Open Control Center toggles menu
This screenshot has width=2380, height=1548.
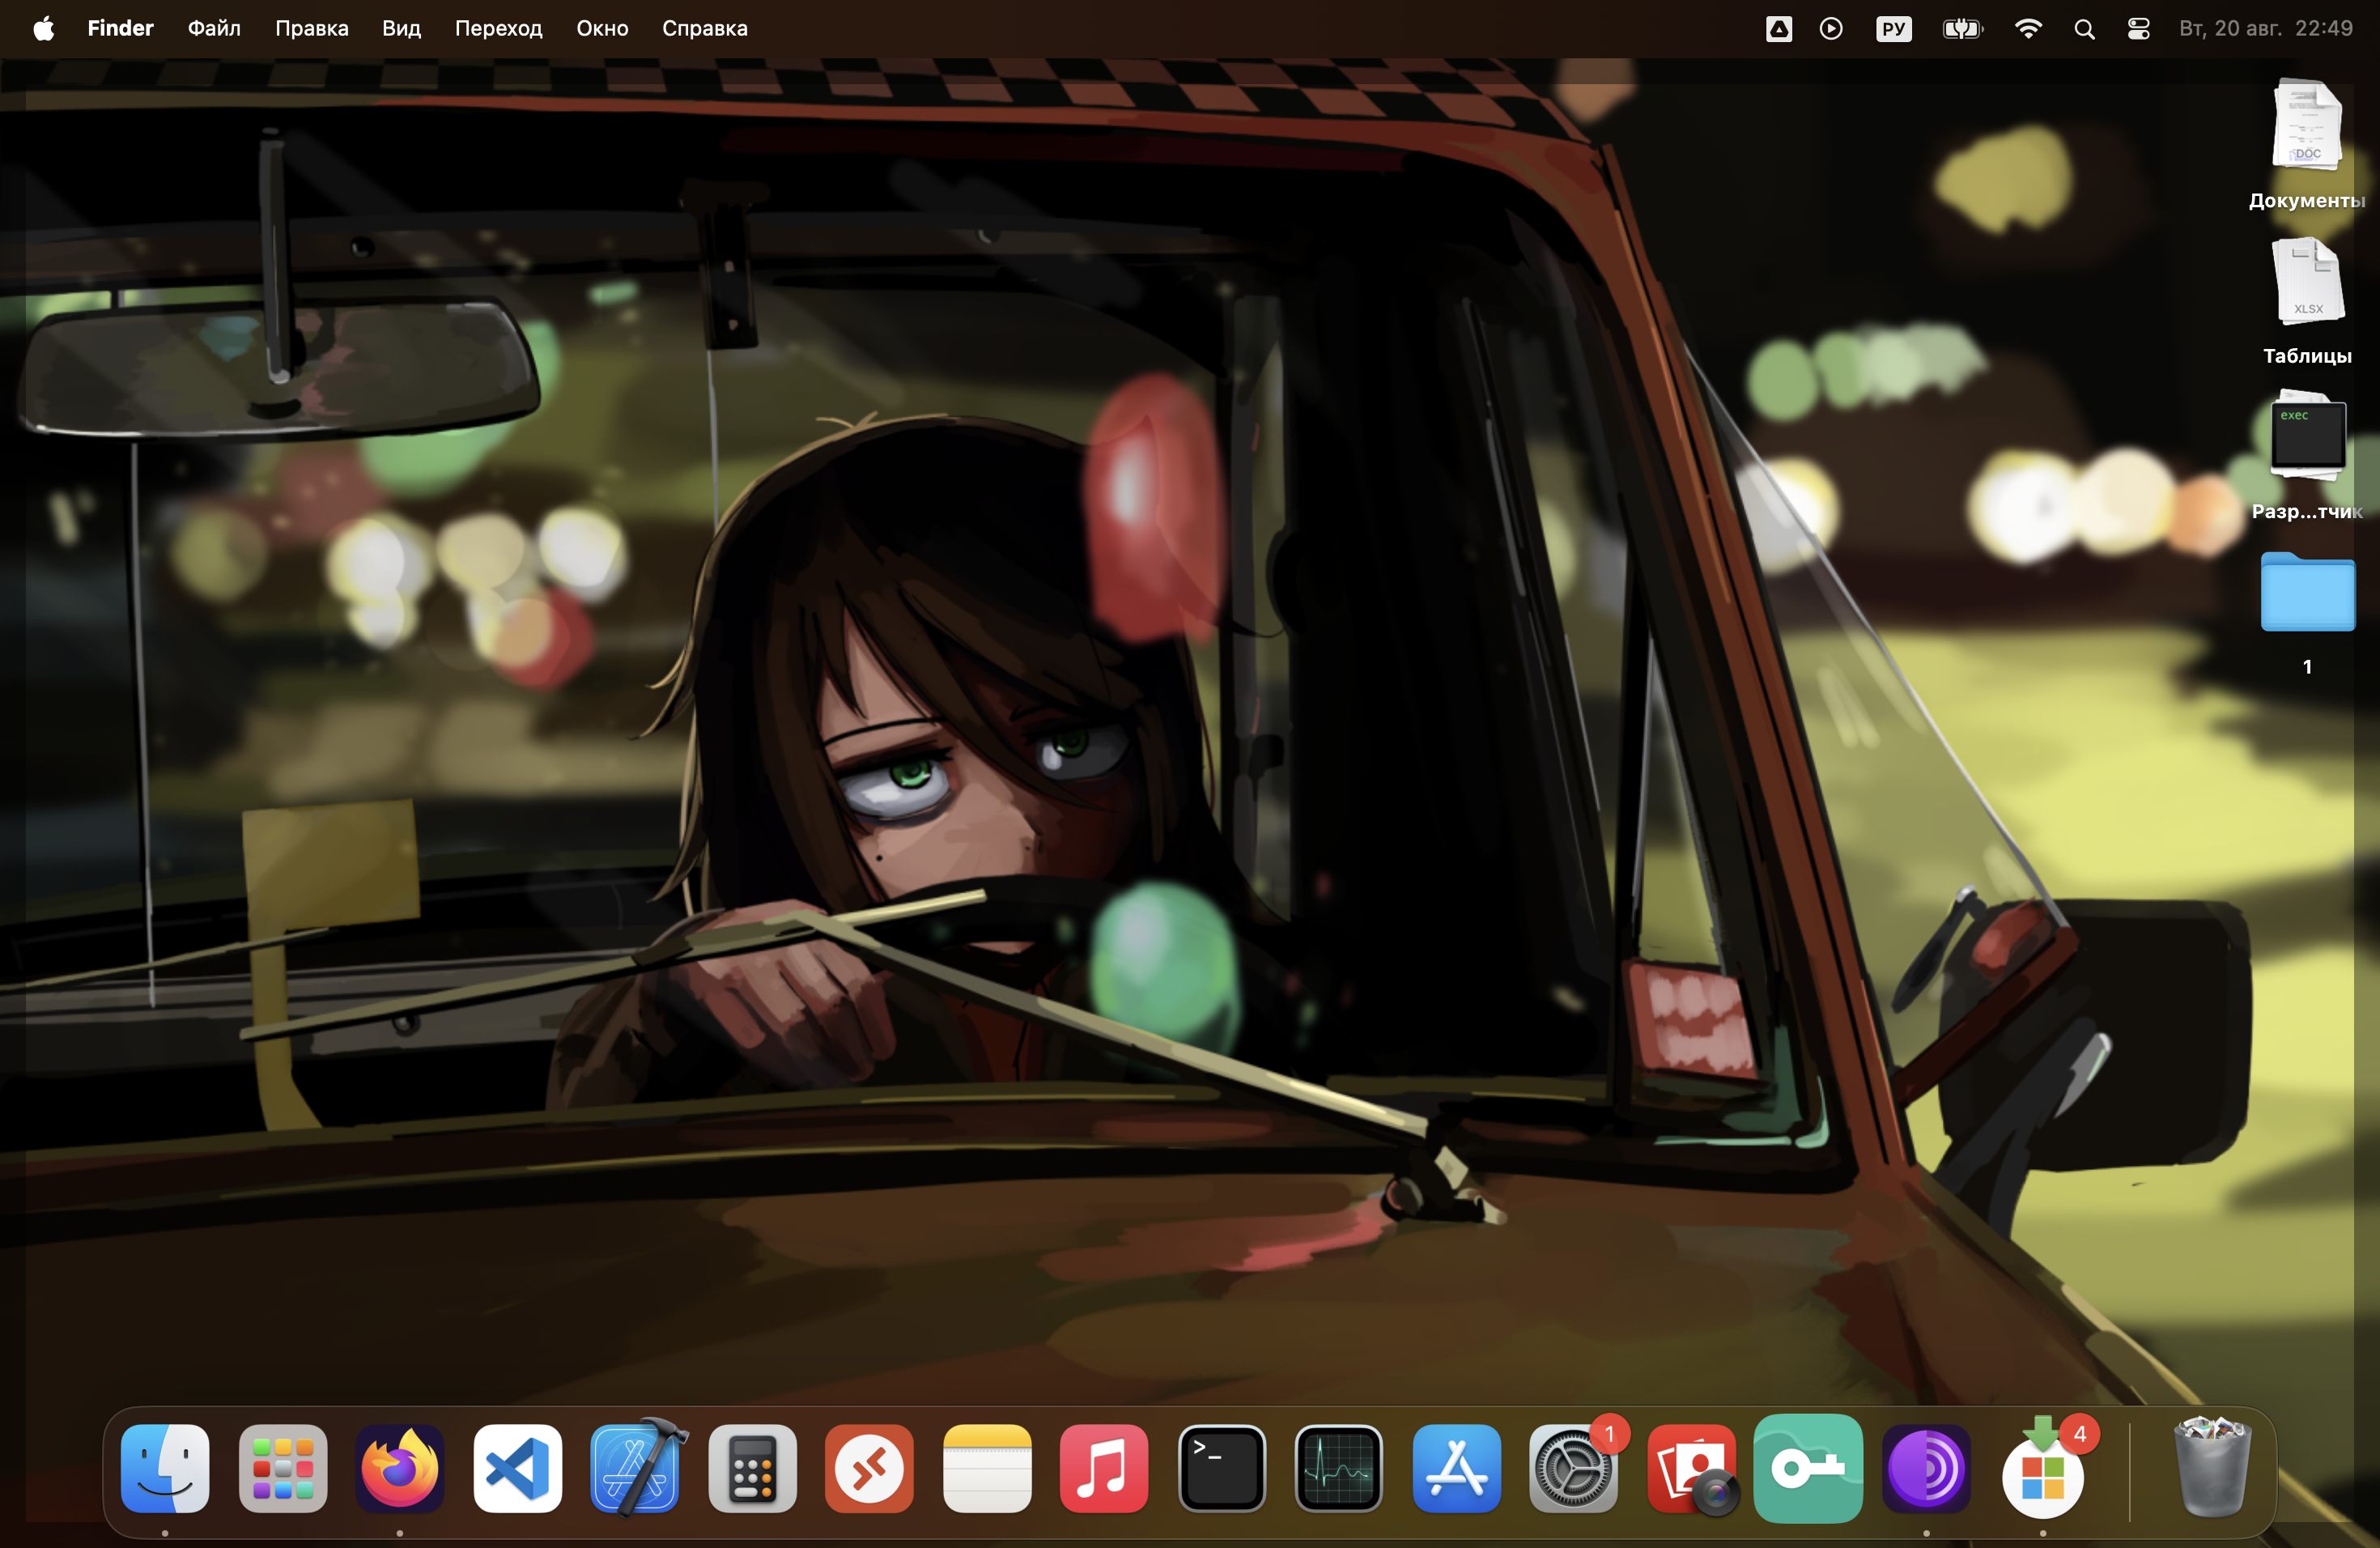2138,29
